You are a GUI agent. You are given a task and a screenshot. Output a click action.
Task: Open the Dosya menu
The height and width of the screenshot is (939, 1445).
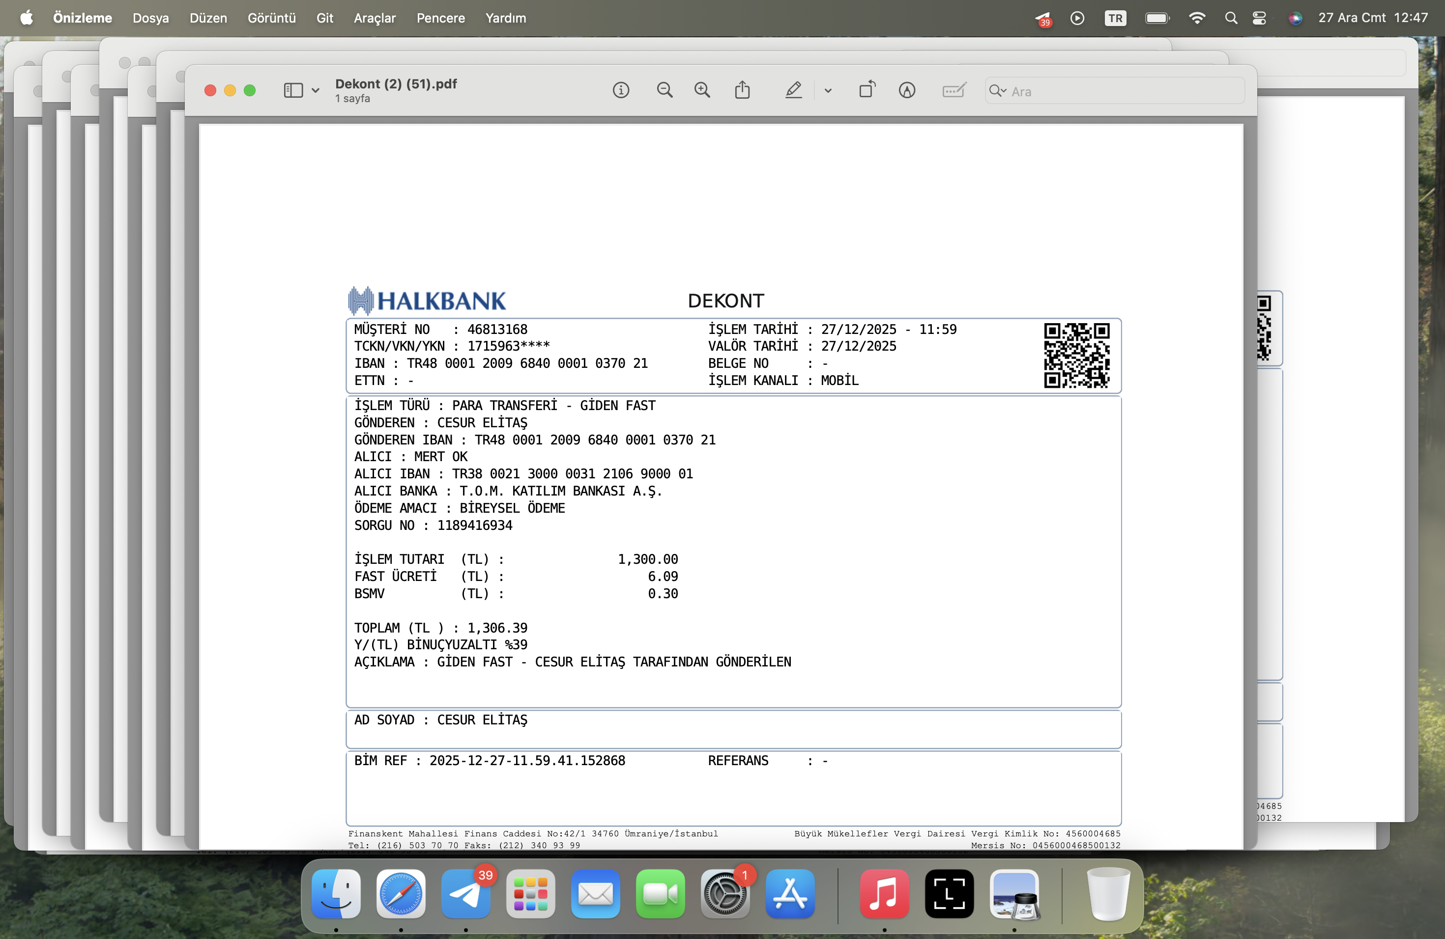(x=150, y=18)
